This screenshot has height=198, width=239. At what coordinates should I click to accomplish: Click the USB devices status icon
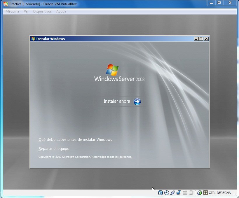pyautogui.click(x=172, y=193)
